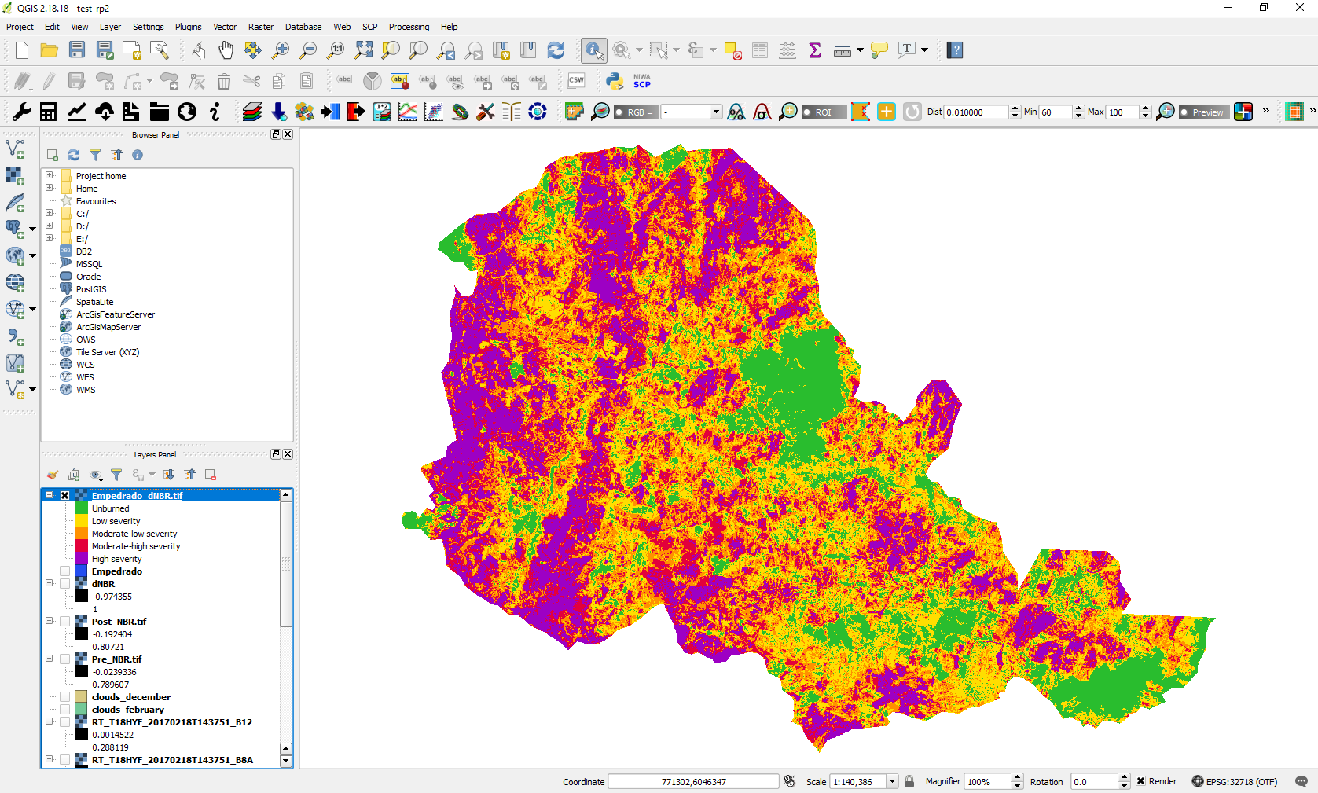
Task: Open the Python console icon
Action: 615,81
